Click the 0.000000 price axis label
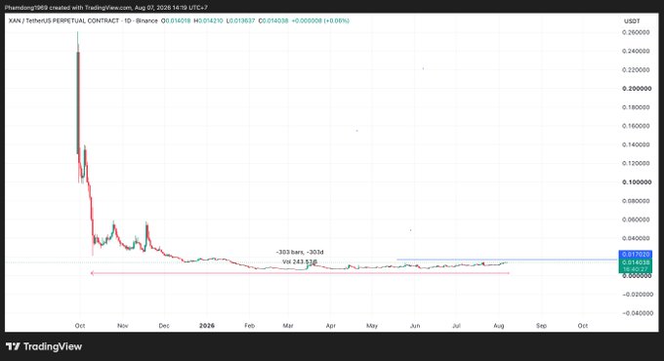Screen dimensions: 664x361 coord(637,276)
